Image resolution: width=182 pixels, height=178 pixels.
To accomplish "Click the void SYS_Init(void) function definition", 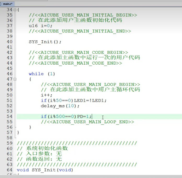I will [45, 170].
